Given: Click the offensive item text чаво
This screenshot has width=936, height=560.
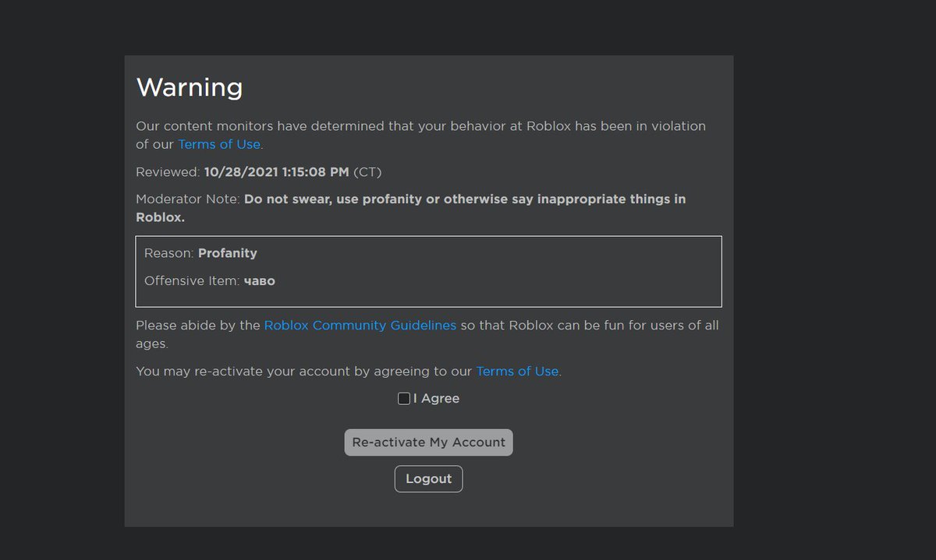Looking at the screenshot, I should tap(260, 281).
